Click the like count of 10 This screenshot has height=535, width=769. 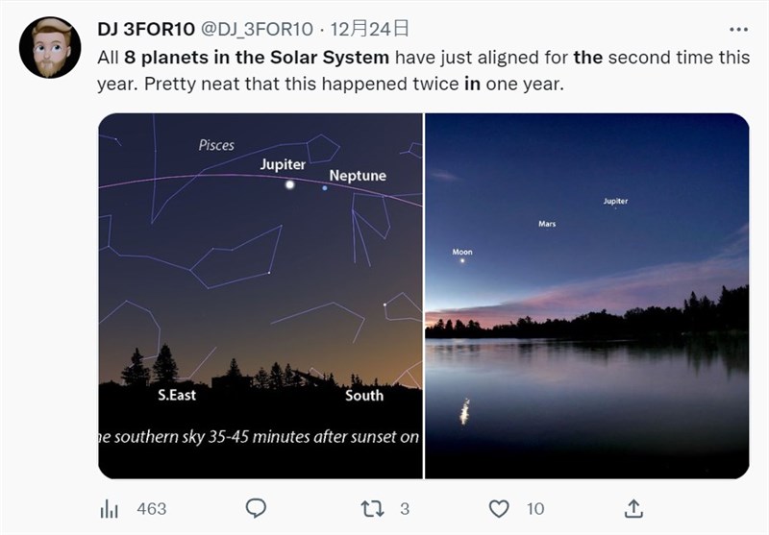(534, 509)
